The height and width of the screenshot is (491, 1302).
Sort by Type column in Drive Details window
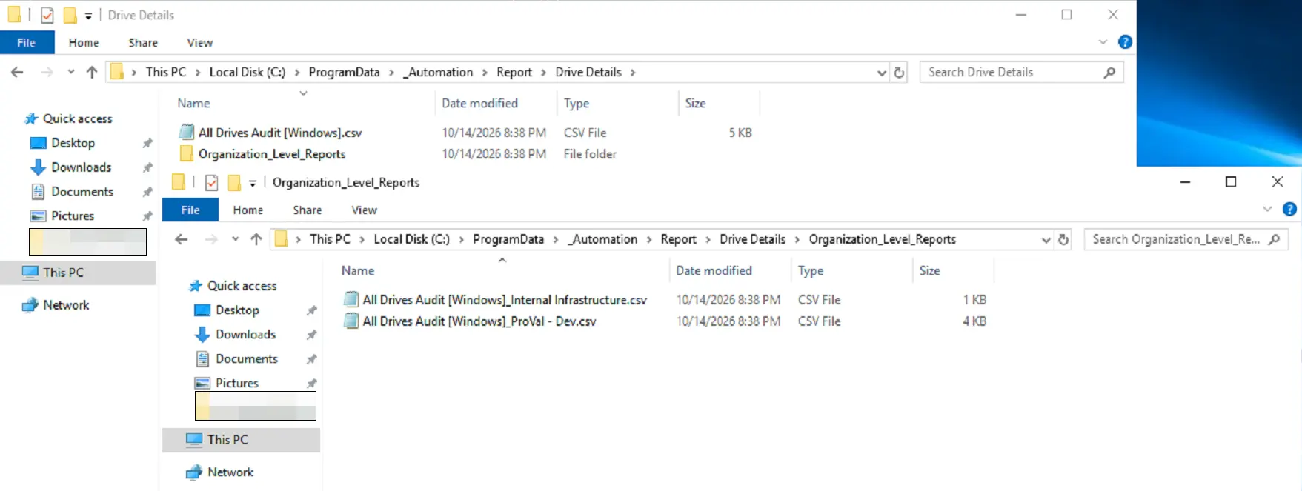tap(577, 104)
